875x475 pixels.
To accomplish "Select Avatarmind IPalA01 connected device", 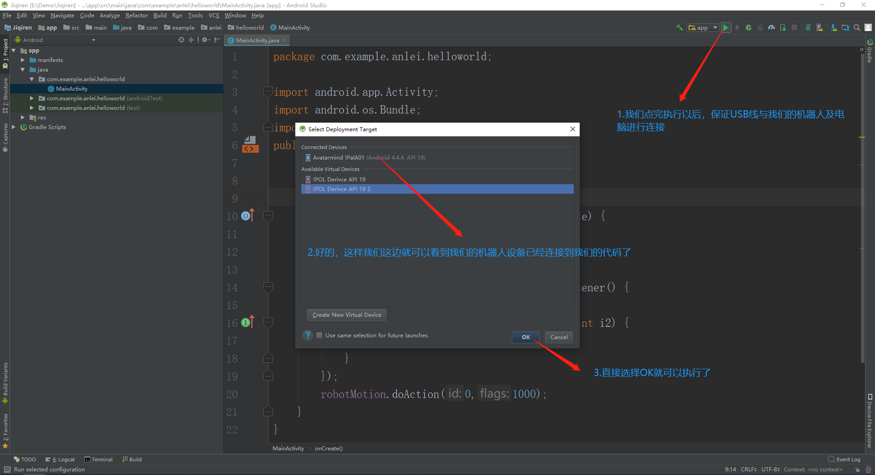I will 437,158.
